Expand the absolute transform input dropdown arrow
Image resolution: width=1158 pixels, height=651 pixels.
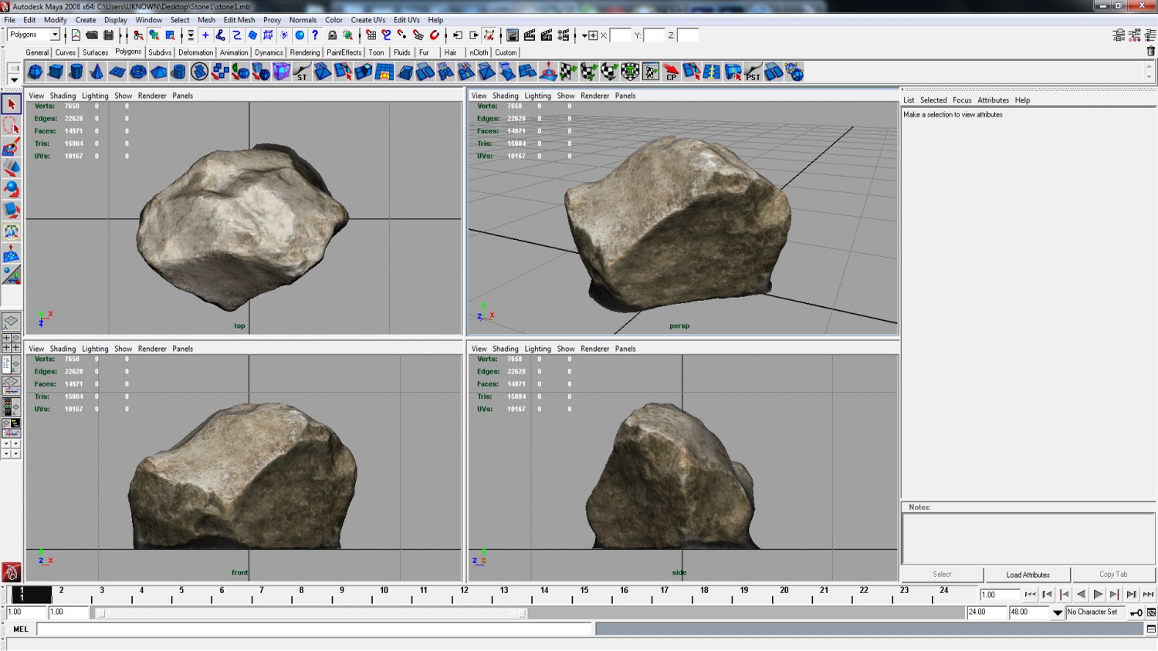584,35
